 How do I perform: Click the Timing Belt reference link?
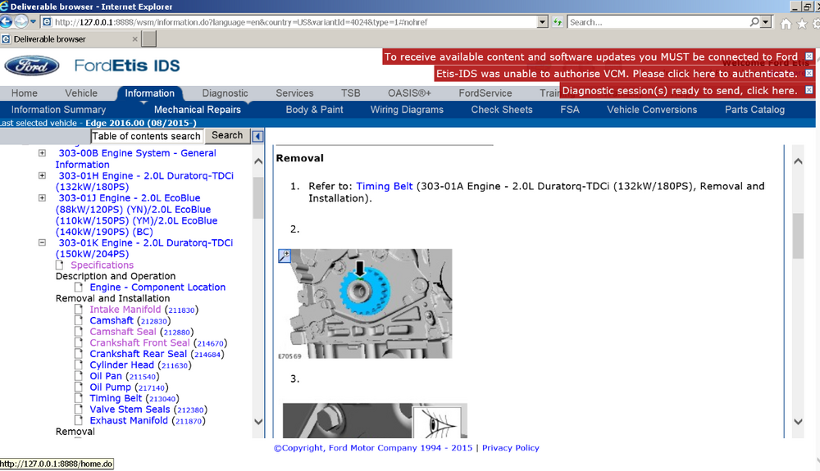(385, 186)
